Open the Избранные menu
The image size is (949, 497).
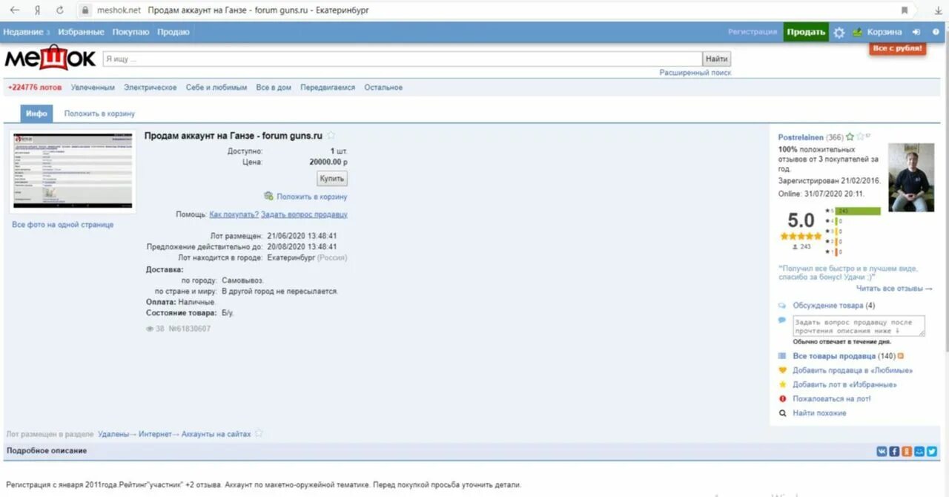82,32
